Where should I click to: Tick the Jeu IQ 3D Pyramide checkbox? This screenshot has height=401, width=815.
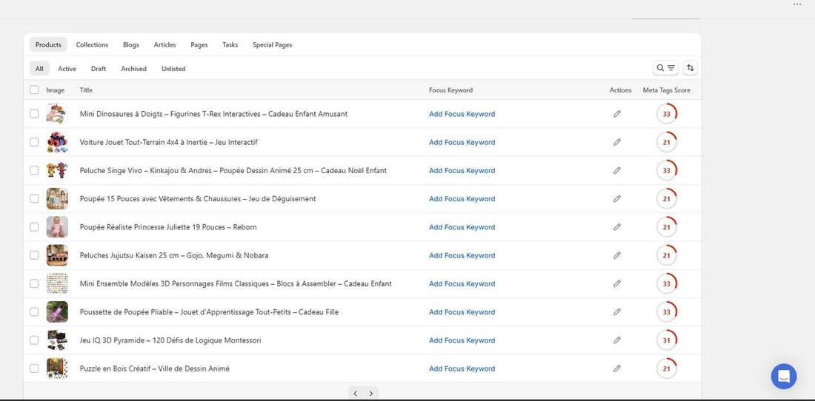[x=34, y=340]
